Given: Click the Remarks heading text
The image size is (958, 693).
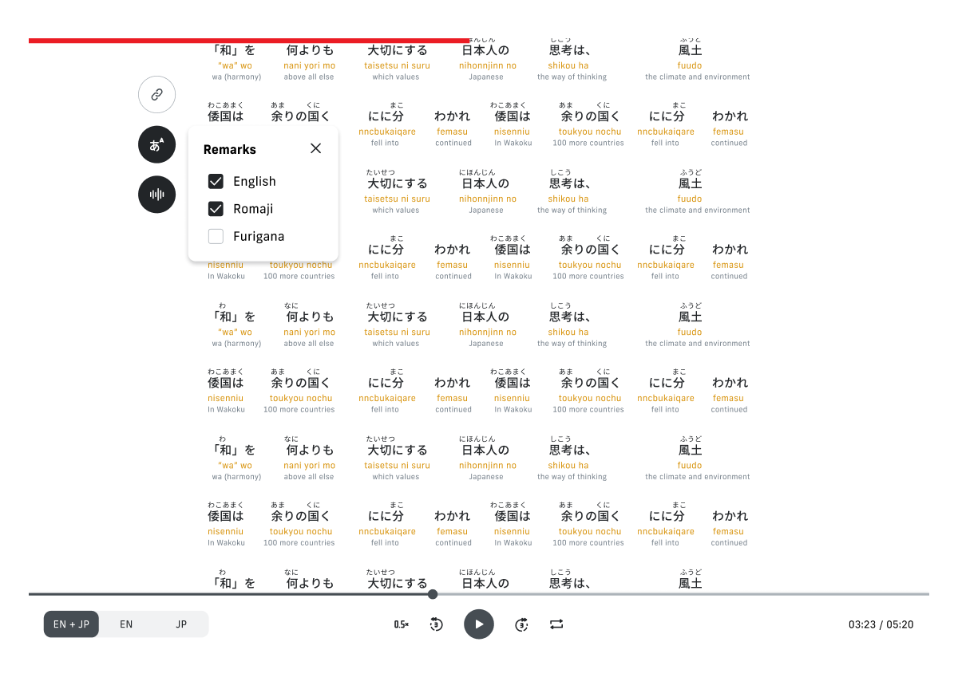Looking at the screenshot, I should (230, 149).
